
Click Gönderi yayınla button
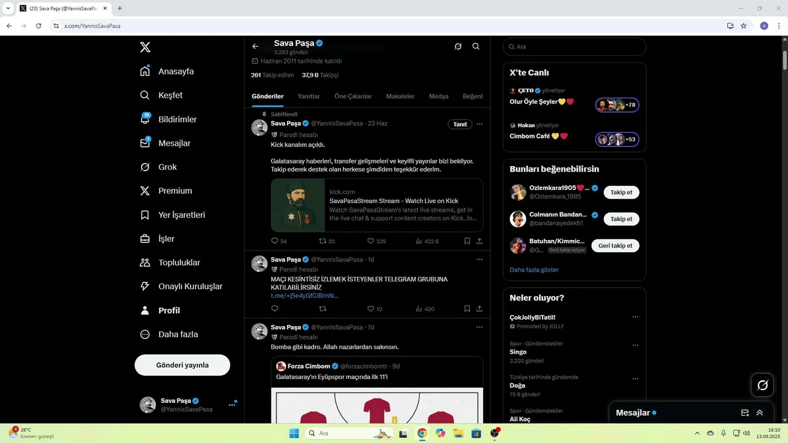pos(182,365)
